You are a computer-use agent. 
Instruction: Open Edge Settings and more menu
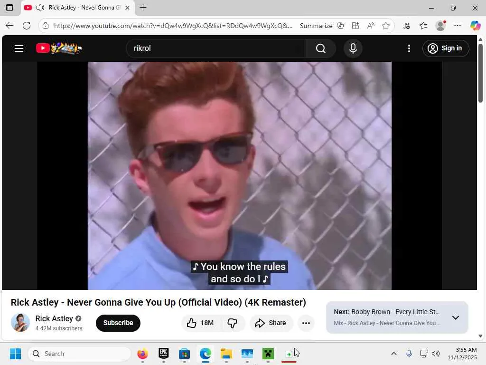coord(458,26)
